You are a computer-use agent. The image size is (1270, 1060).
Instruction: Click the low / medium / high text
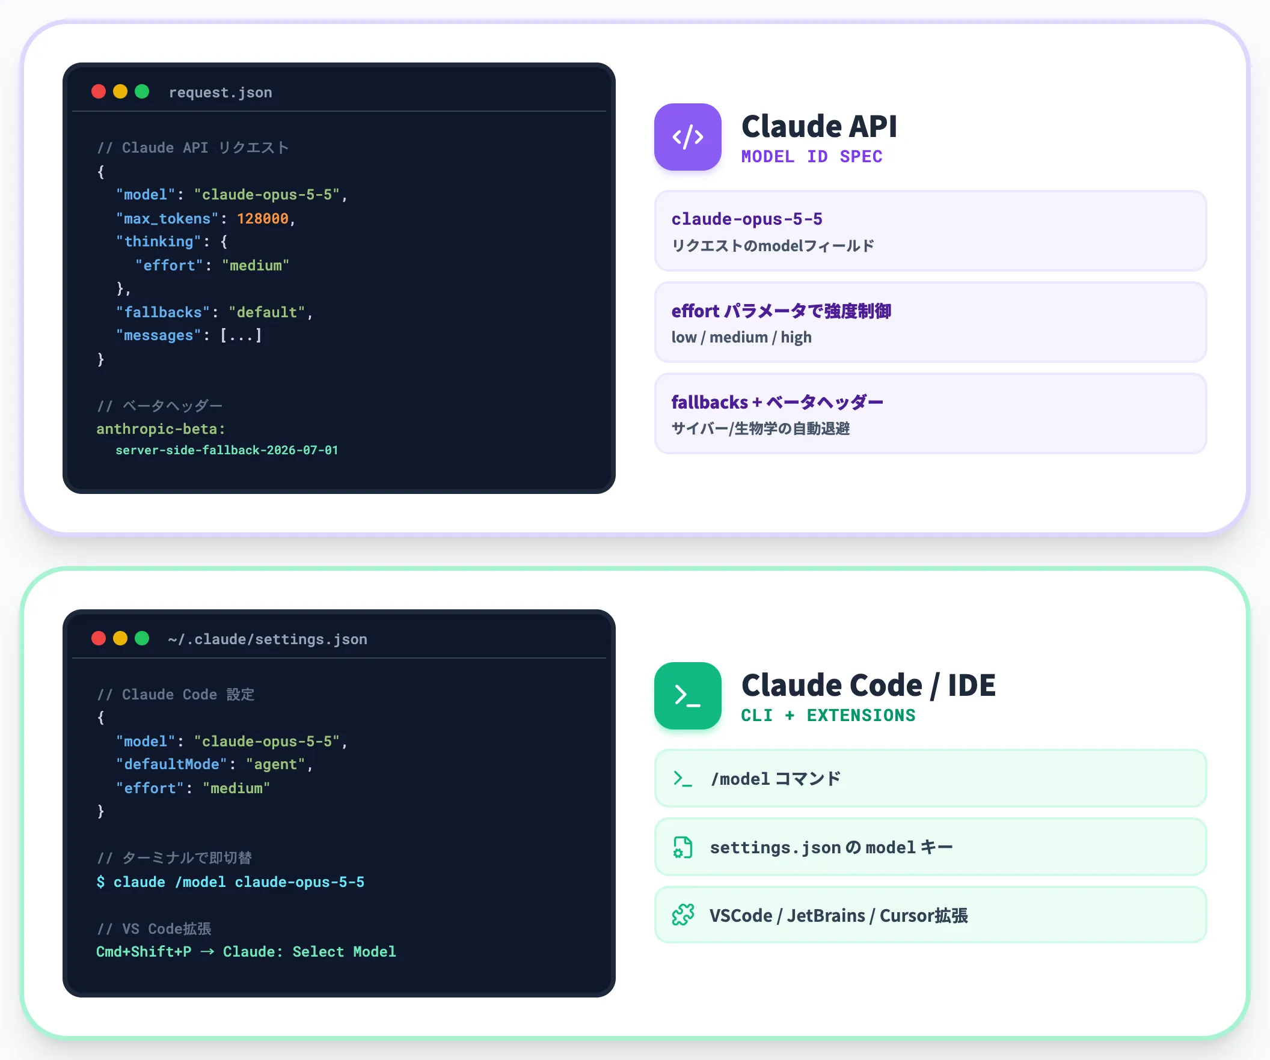click(x=741, y=337)
